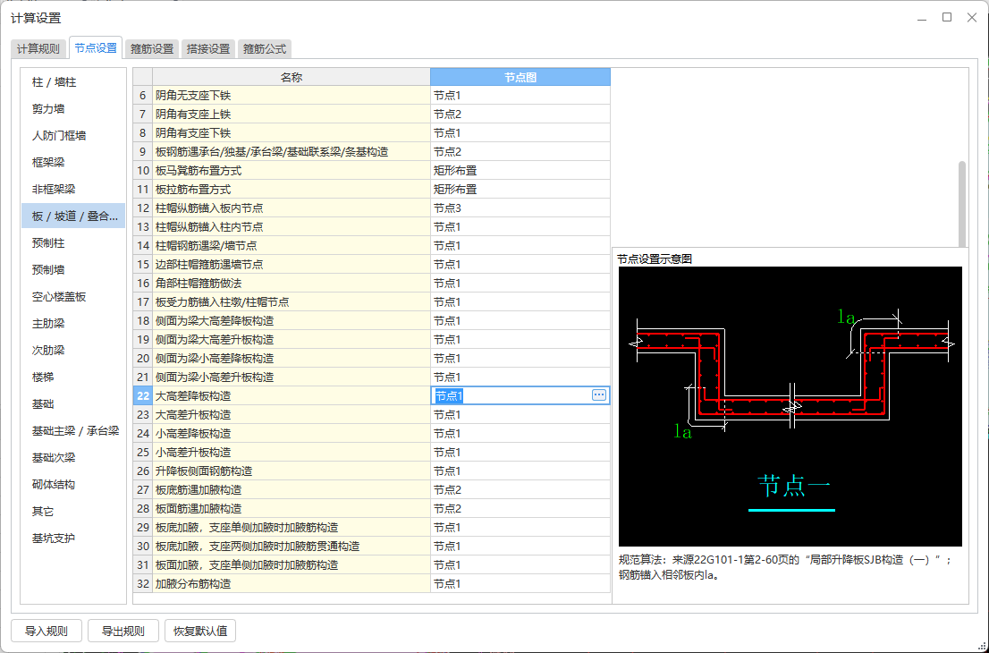The image size is (989, 653).
Task: Click 矩形布置 value for 板拉筋布置方式
Action: (520, 190)
